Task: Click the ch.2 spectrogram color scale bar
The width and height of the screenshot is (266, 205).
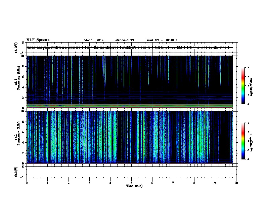Action: 243,141
